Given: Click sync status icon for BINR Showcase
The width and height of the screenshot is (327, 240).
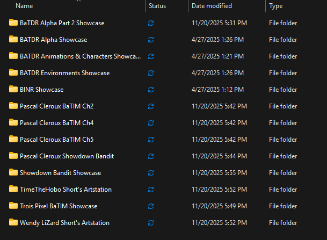Looking at the screenshot, I should [151, 90].
